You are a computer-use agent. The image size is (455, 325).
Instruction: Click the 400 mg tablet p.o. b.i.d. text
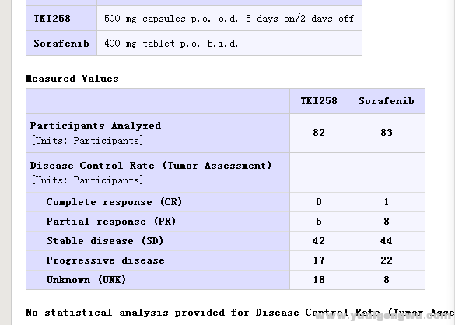[x=171, y=44]
